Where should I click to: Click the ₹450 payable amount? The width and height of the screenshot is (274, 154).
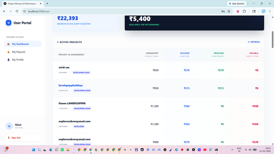pyautogui.click(x=255, y=124)
